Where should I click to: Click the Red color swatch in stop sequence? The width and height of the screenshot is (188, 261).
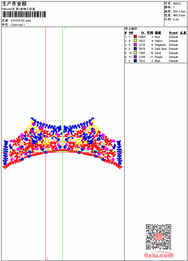coord(135,37)
